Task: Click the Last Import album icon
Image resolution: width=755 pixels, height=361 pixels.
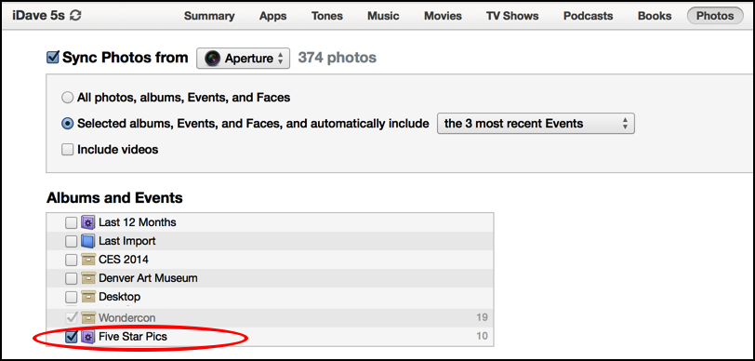Action: pos(87,241)
